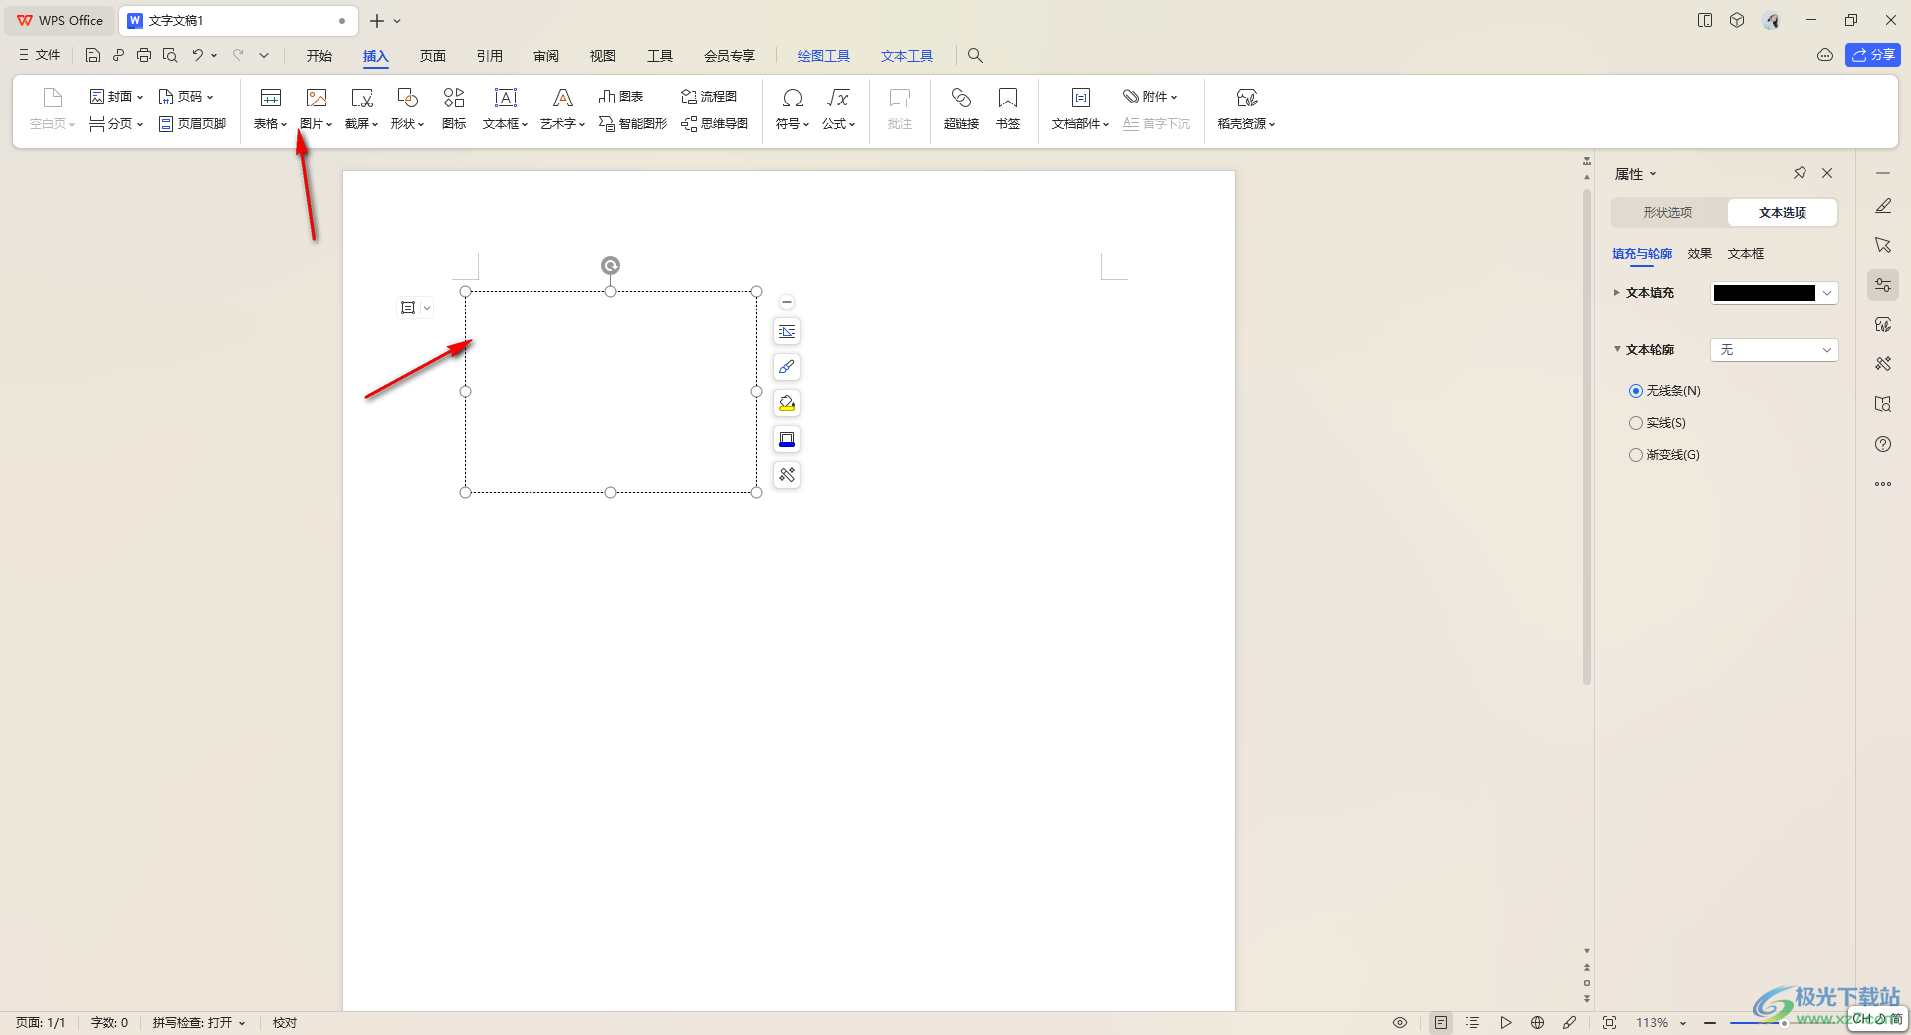This screenshot has height=1035, width=1911.
Task: Click the Hyperlink (超链接) icon
Action: pos(961,98)
